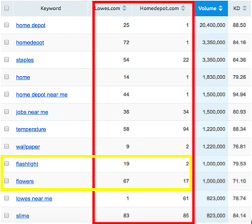Click the Volume column header label
The height and width of the screenshot is (224, 252).
[x=207, y=8]
